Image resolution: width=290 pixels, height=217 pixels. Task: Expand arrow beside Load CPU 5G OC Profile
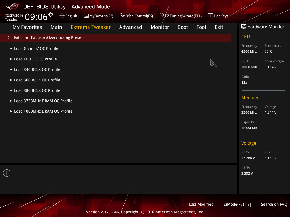point(11,59)
